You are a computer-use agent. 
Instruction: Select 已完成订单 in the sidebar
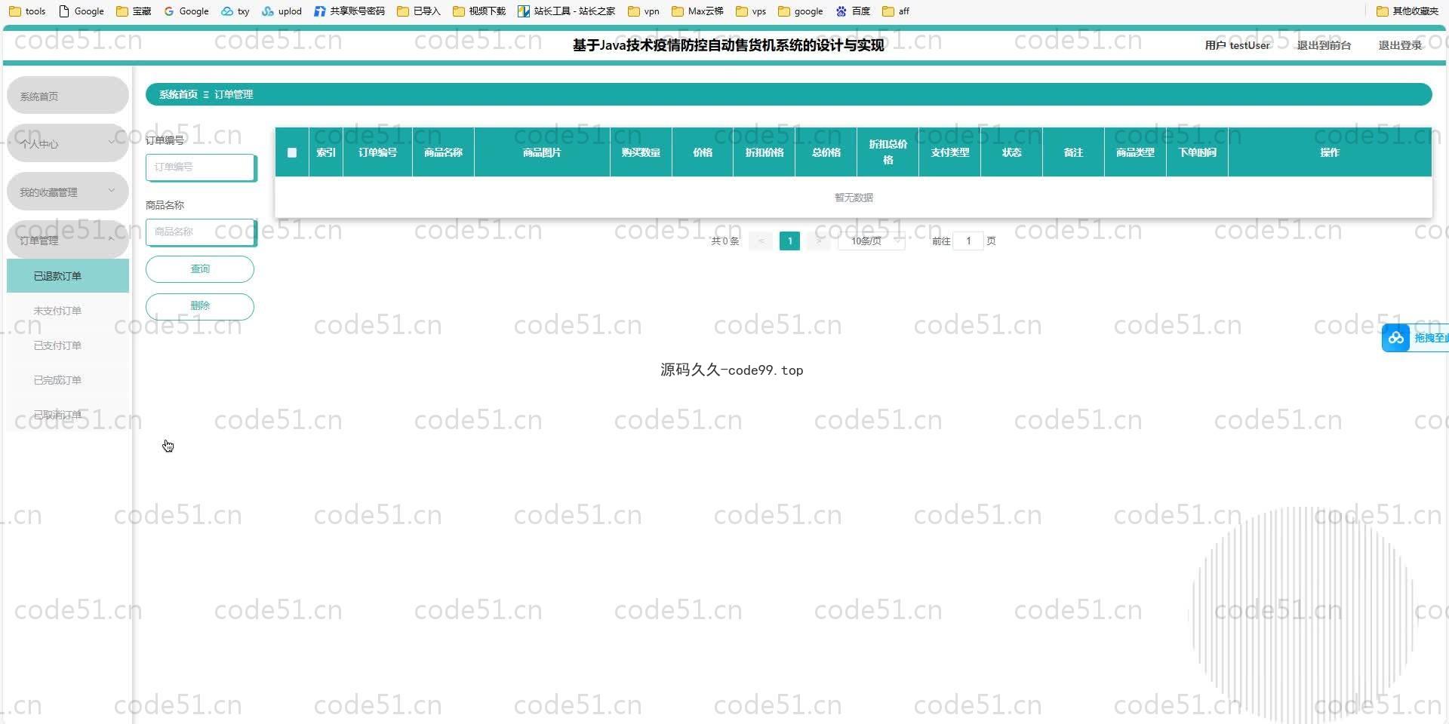tap(68, 380)
